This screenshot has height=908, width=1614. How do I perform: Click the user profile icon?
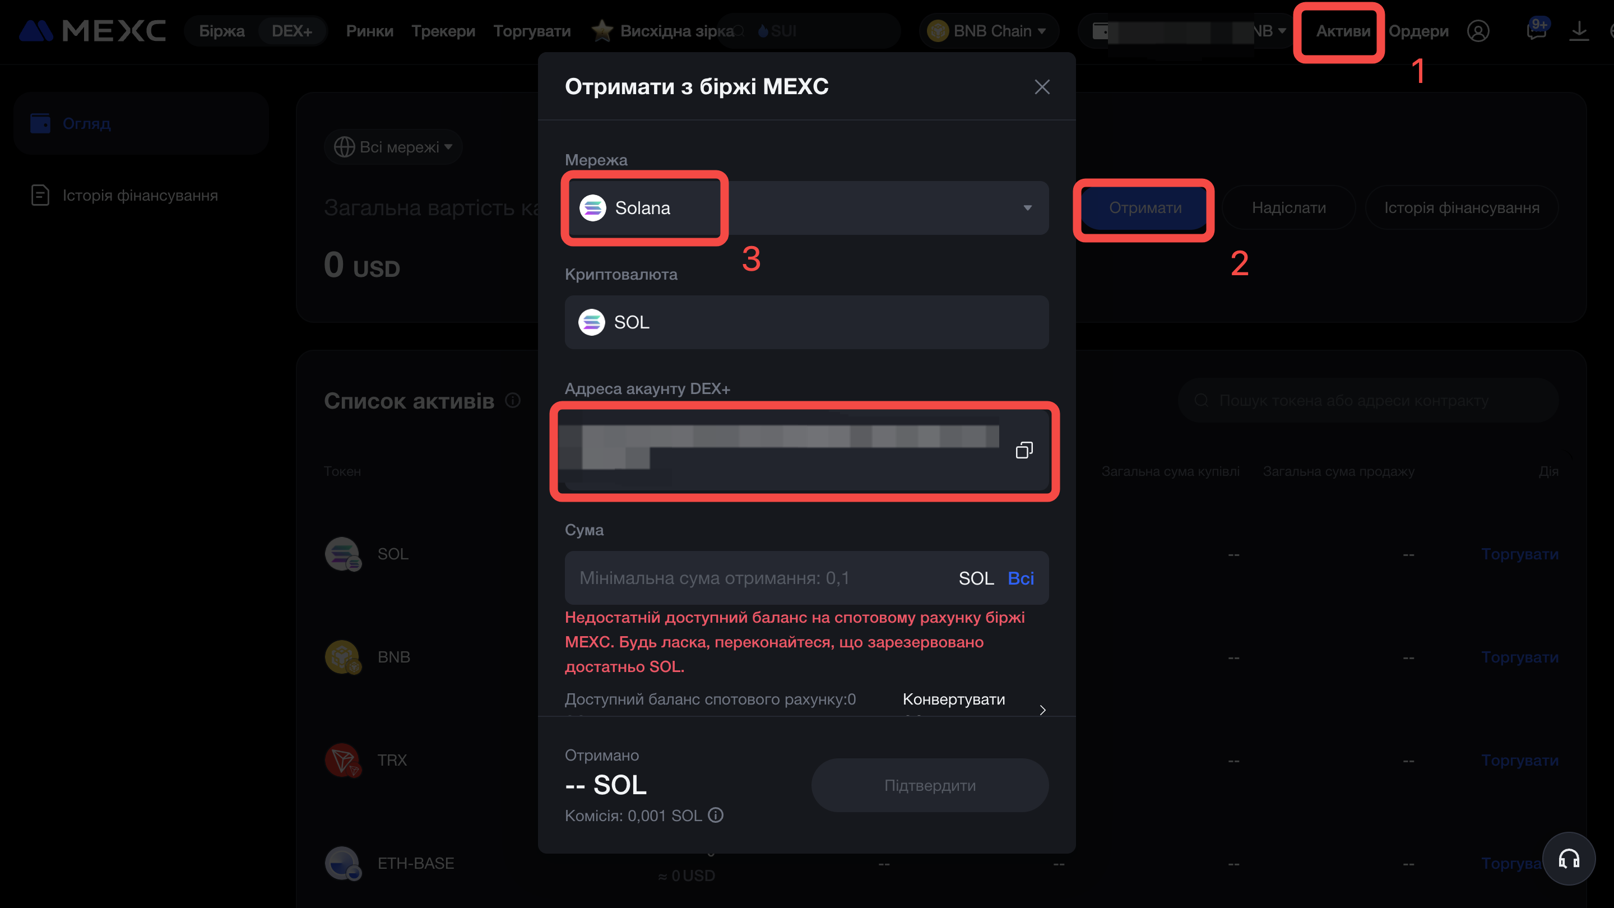(x=1478, y=31)
